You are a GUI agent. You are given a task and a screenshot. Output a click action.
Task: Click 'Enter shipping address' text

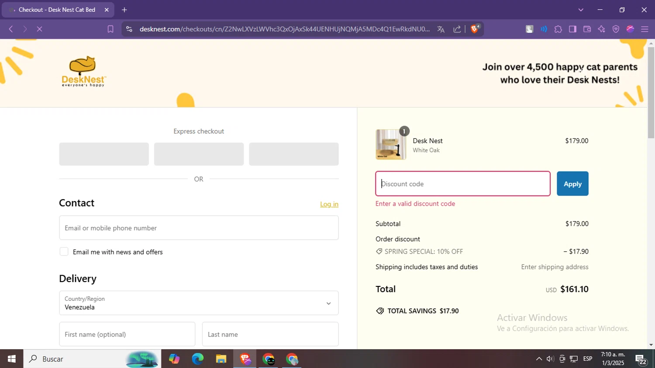(x=555, y=267)
